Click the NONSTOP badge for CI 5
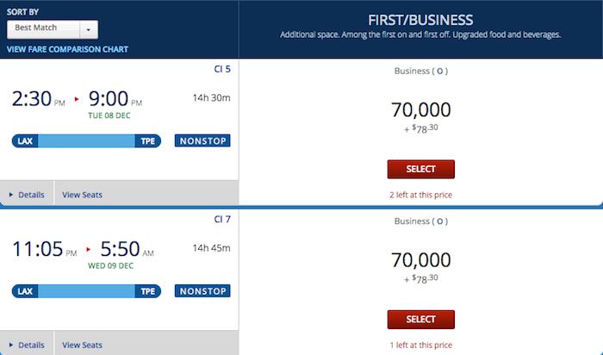 pos(202,140)
